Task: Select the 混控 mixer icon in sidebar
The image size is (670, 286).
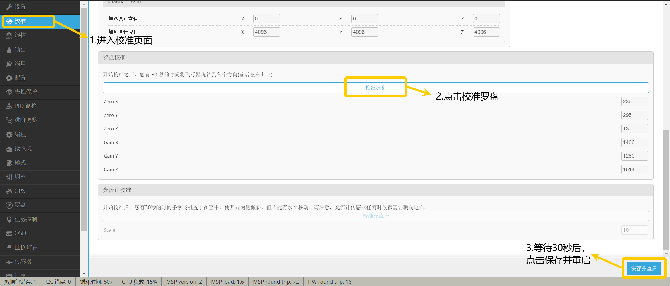Action: (9, 35)
